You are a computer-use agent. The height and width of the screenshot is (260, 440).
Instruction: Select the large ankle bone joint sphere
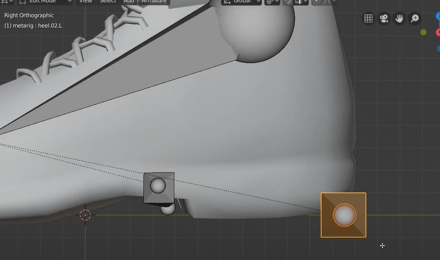pos(256,30)
